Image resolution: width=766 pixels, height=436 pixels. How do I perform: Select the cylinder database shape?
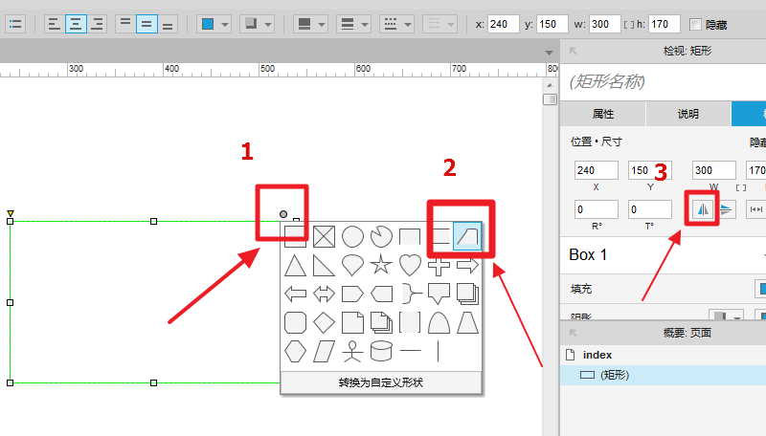pyautogui.click(x=381, y=351)
